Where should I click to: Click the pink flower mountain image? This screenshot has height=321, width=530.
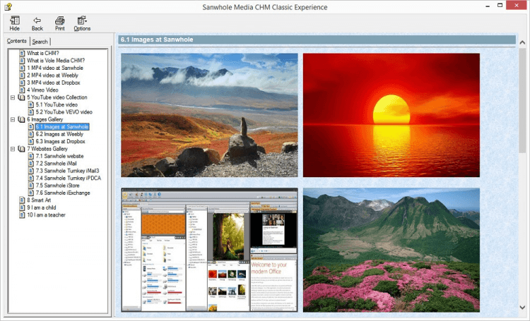pos(391,250)
